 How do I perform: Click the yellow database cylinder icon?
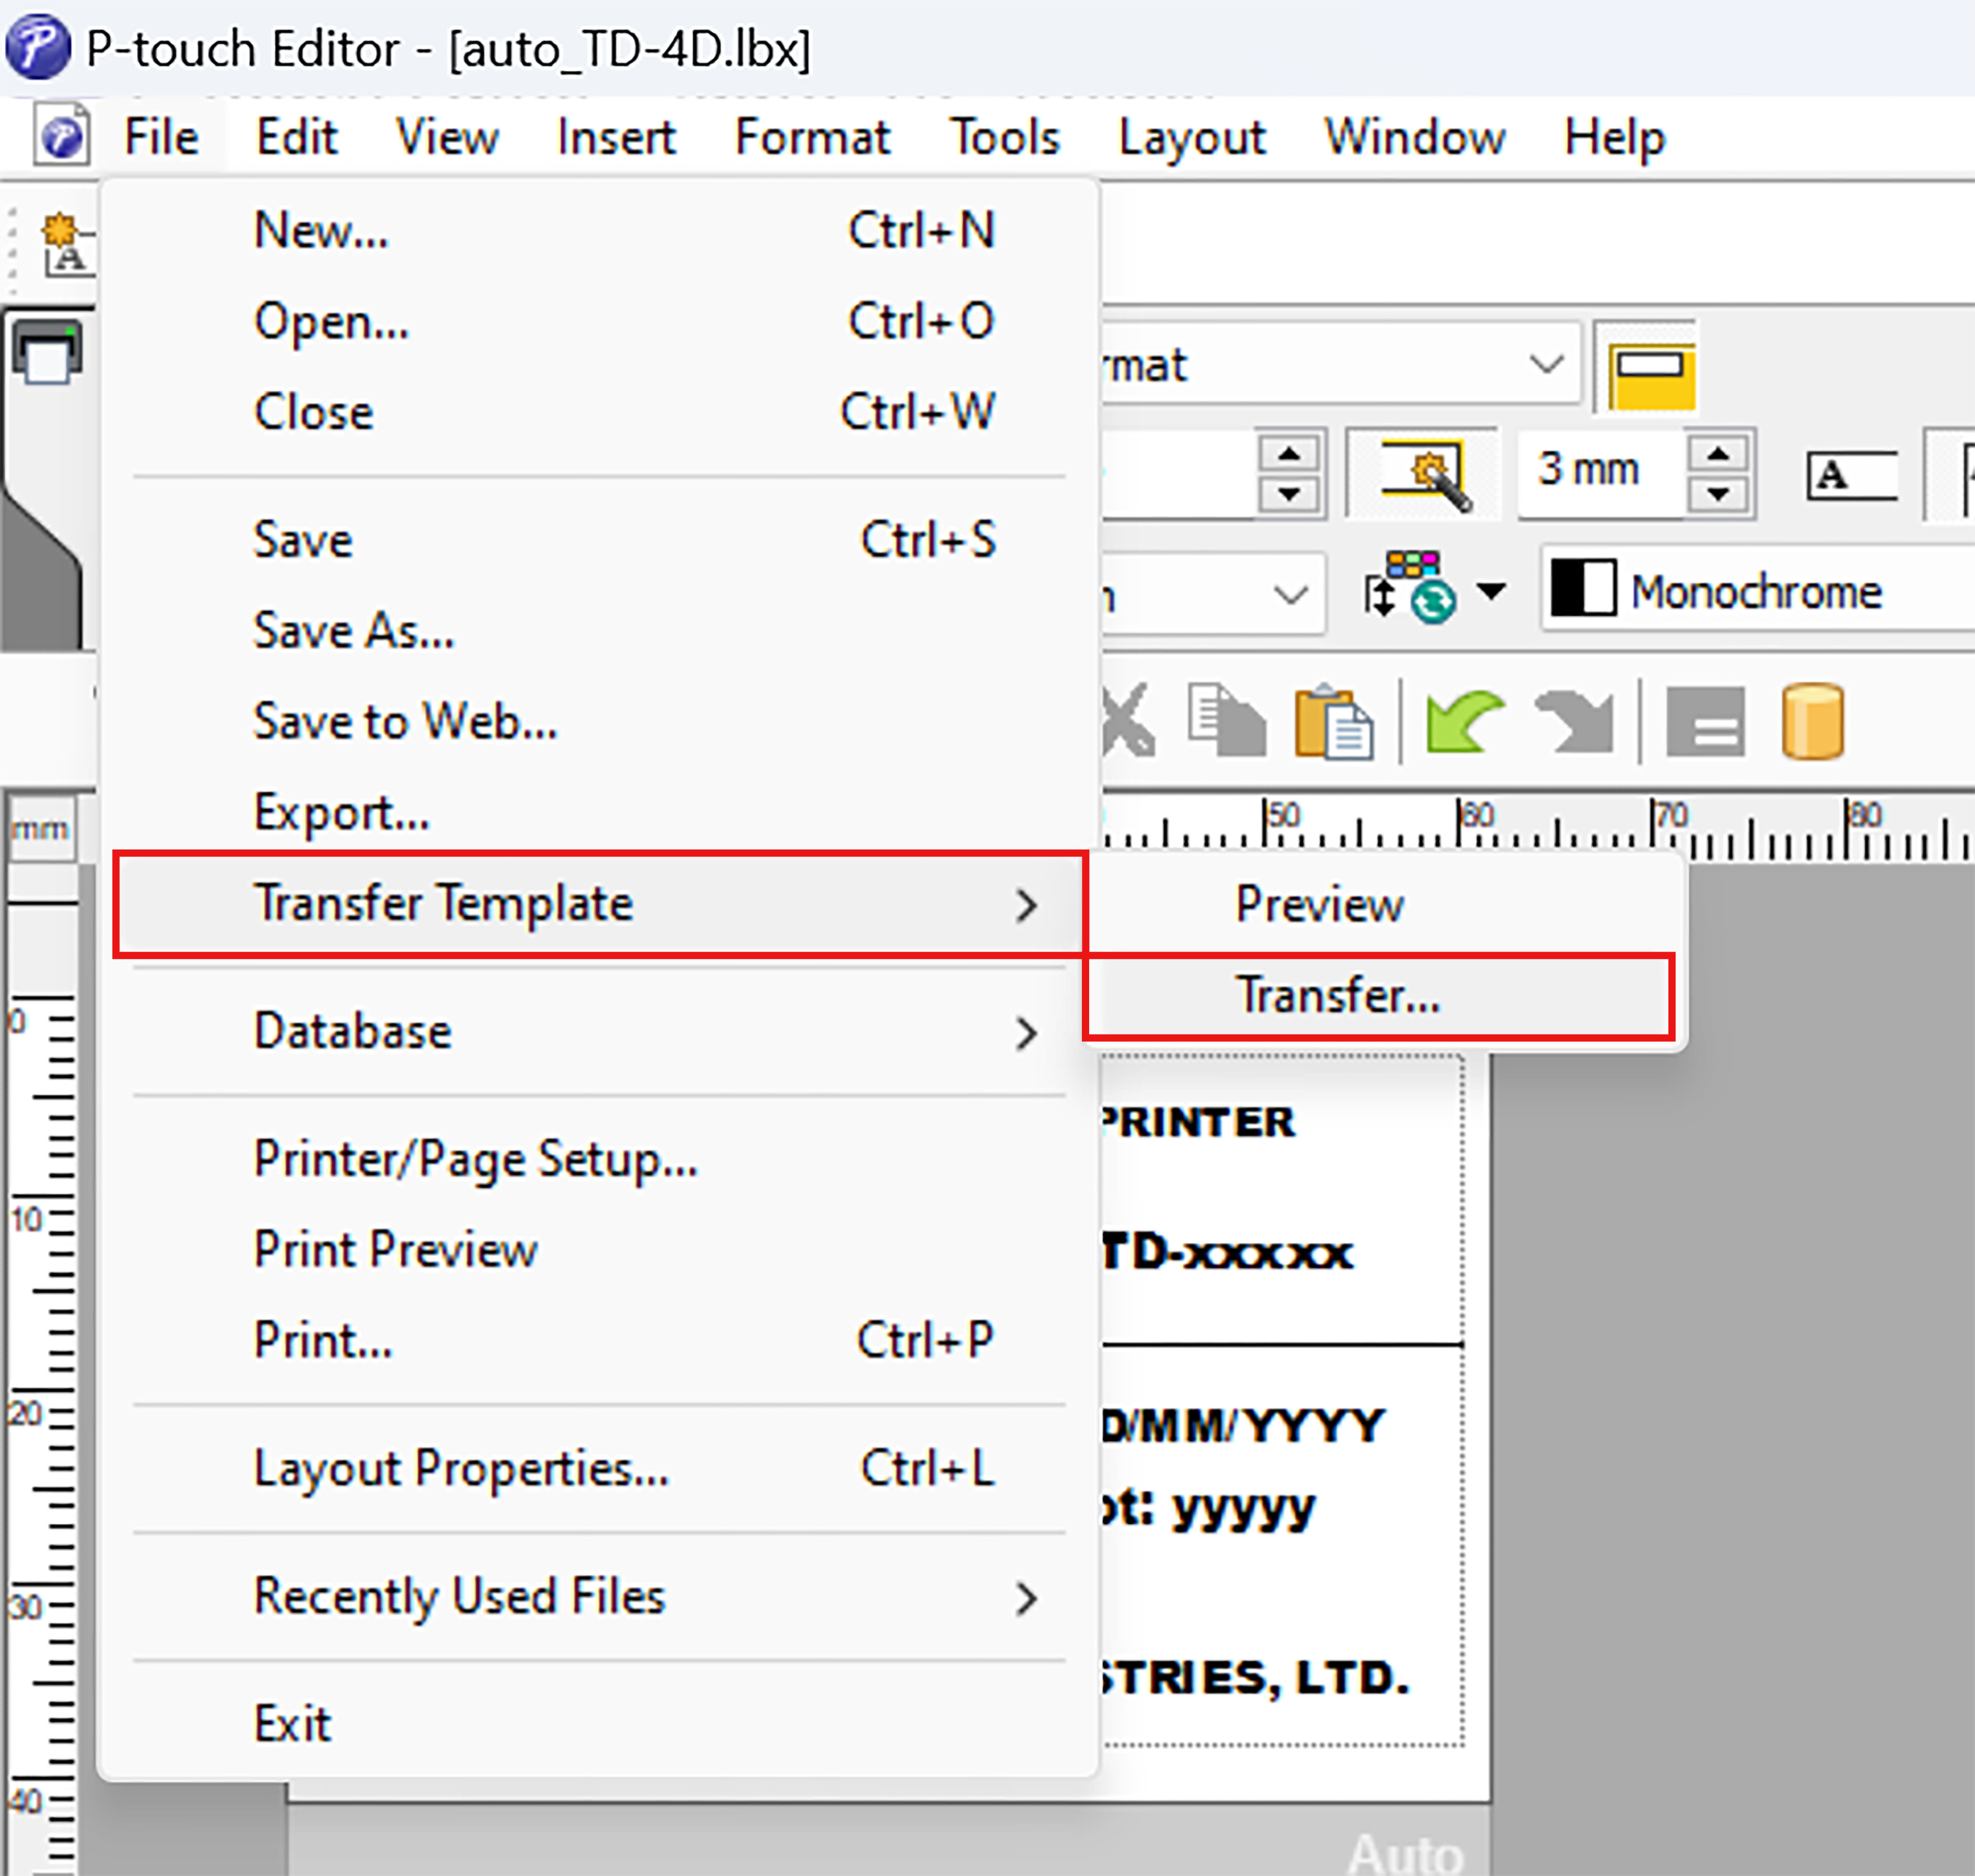(x=1812, y=722)
